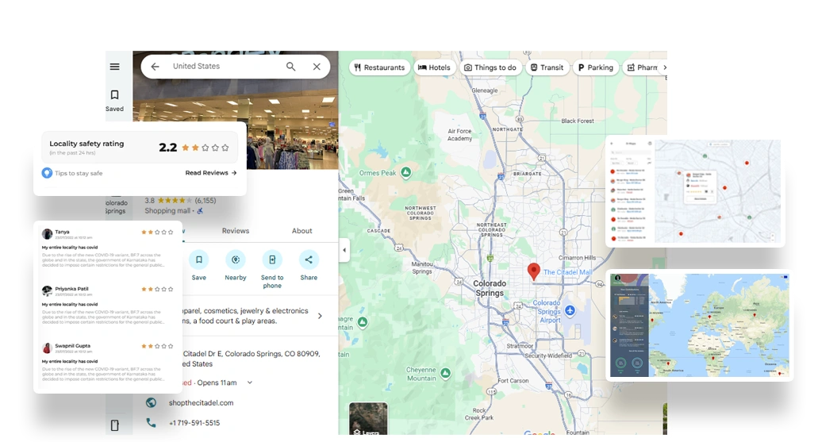The width and height of the screenshot is (818, 442).
Task: Click the phone call icon
Action: pyautogui.click(x=151, y=423)
